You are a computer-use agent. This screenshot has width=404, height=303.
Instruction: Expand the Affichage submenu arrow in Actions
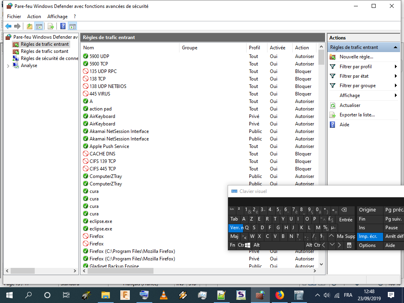click(x=396, y=95)
